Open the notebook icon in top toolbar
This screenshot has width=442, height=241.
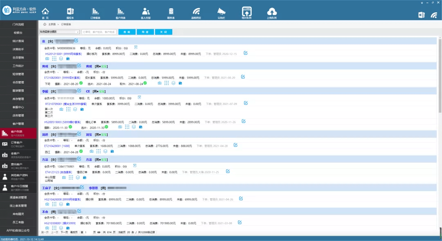[x=70, y=13]
